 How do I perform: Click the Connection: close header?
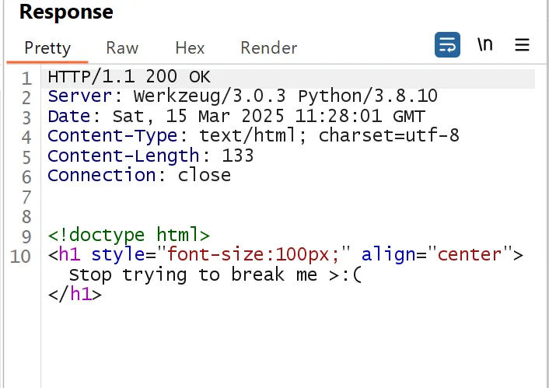tap(138, 175)
